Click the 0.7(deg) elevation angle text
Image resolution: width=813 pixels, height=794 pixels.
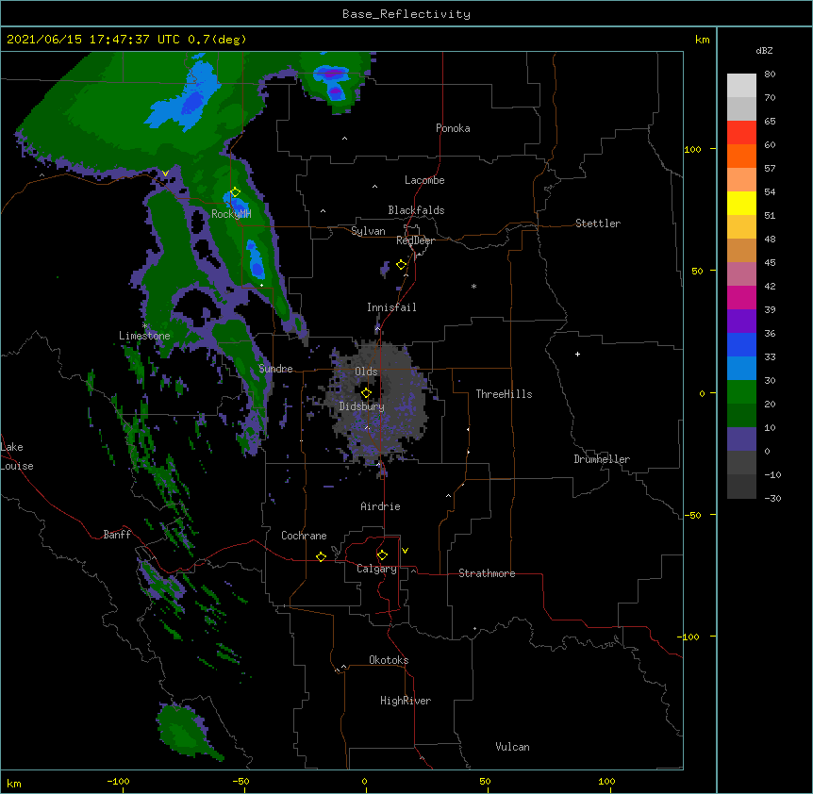click(217, 40)
